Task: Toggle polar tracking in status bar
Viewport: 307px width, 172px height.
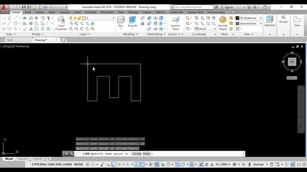Action: tap(119, 164)
